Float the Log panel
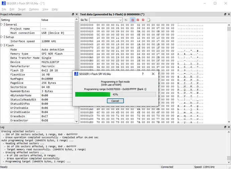231x169 pixels. click(x=225, y=127)
